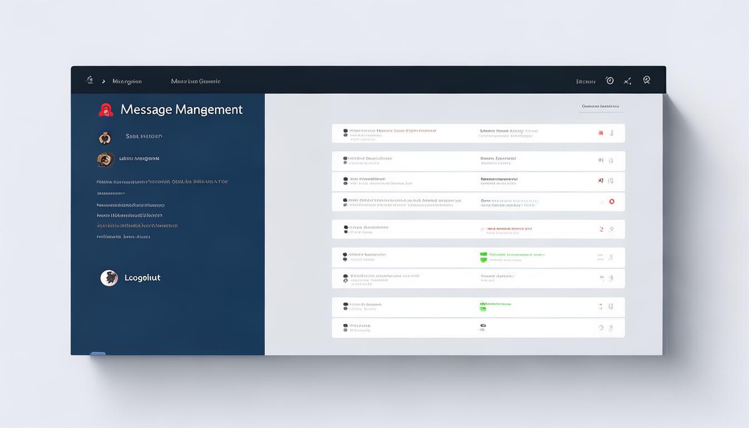Image resolution: width=749 pixels, height=428 pixels.
Task: Click the red icon in first message row
Action: (601, 133)
